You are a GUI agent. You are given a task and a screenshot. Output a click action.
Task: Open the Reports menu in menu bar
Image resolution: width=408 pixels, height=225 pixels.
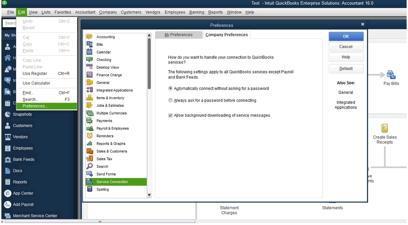216,12
